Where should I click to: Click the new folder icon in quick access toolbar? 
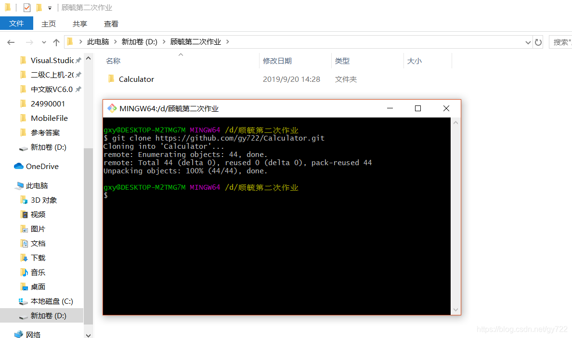coord(39,7)
